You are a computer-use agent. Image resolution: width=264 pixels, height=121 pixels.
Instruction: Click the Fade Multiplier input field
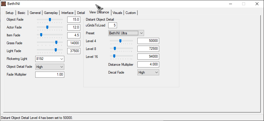click(50, 74)
